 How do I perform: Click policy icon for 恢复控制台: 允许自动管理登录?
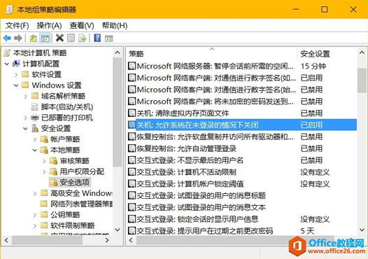(132, 148)
